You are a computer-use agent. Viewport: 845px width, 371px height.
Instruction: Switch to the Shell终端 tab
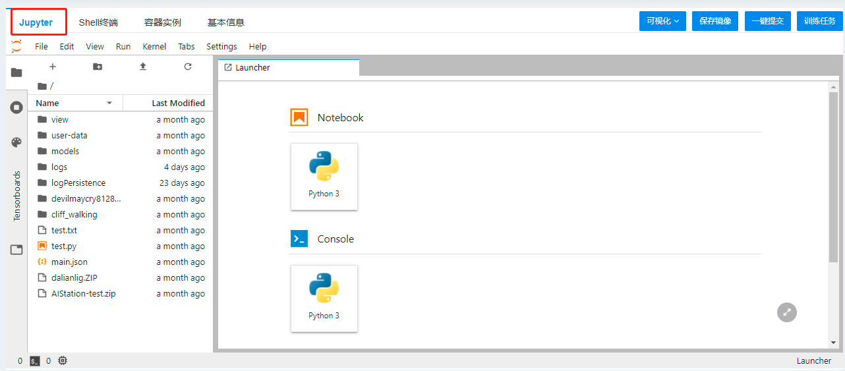tap(98, 22)
